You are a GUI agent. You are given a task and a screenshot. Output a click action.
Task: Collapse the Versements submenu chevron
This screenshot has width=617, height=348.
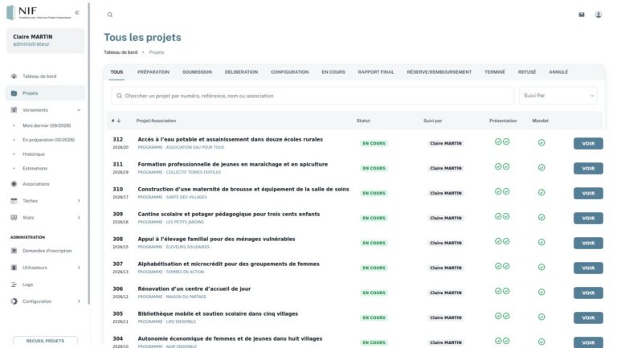[79, 110]
